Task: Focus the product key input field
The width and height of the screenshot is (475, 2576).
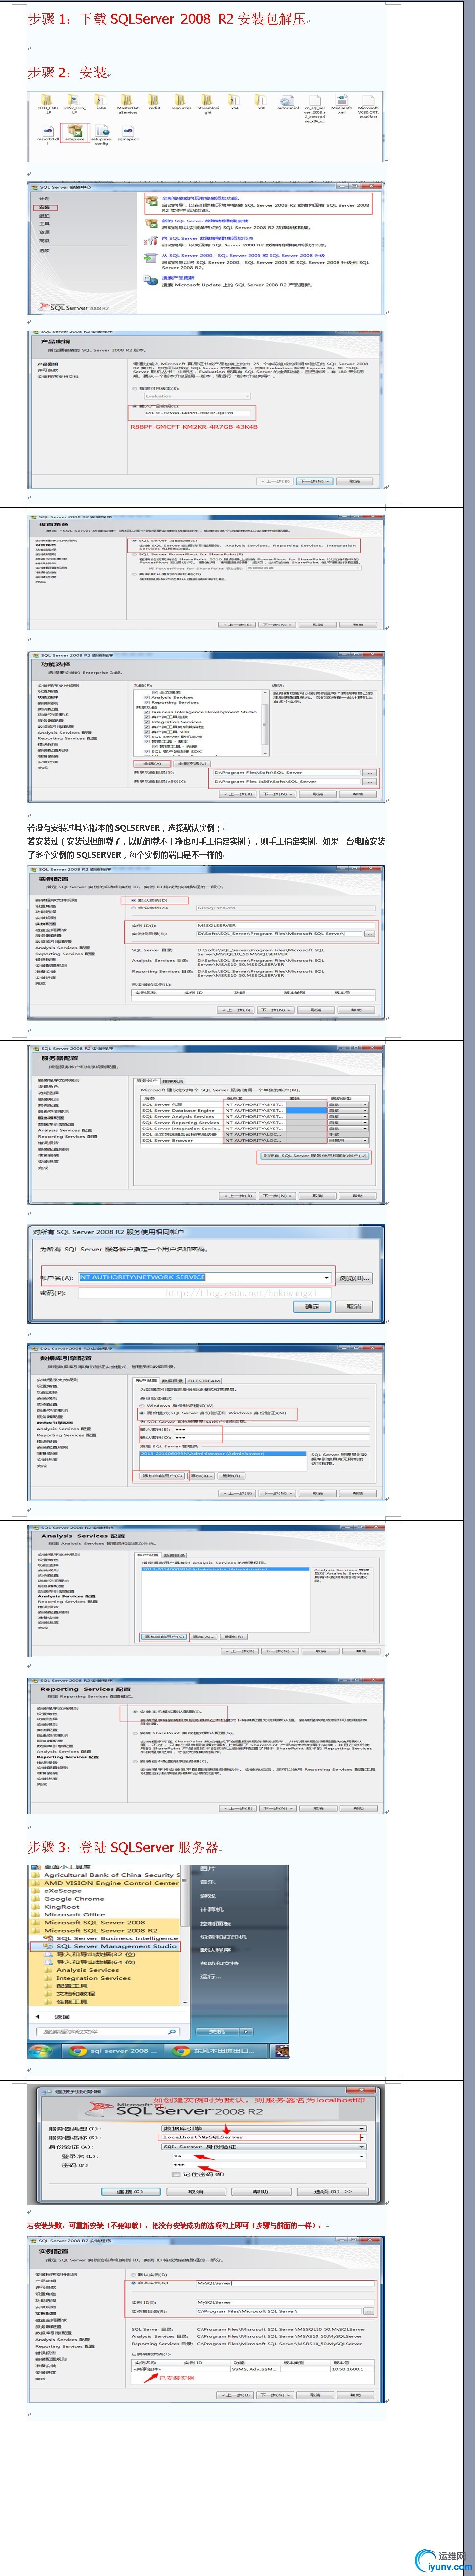Action: 198,412
